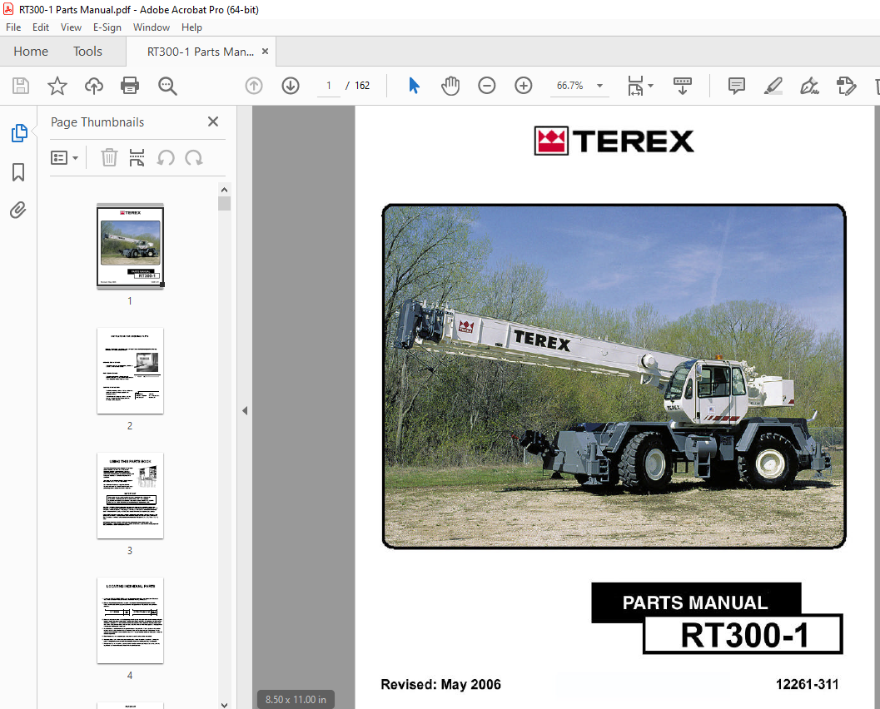Open the Find text magnifier tool
This screenshot has width=880, height=709.
(167, 86)
